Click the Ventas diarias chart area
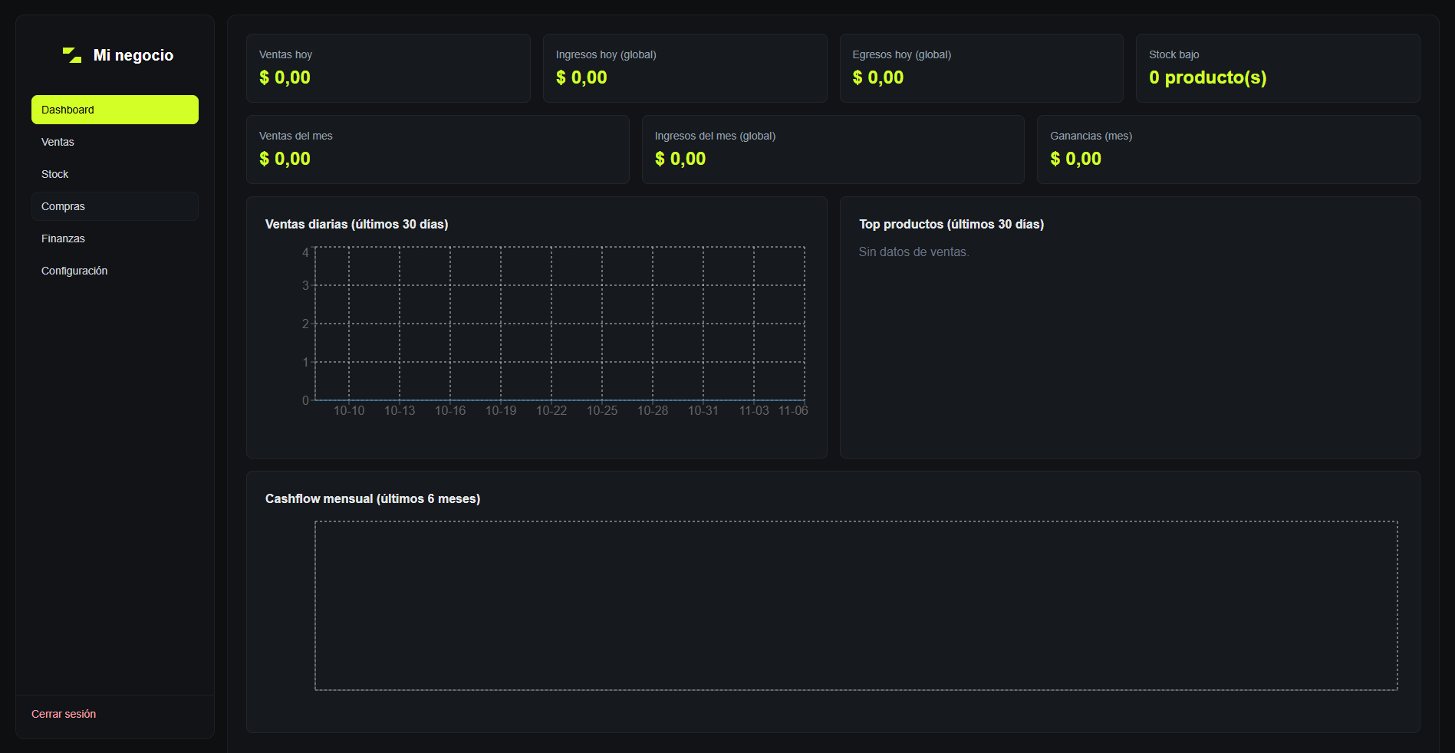Screen dimensions: 1455x753 pyautogui.click(x=560, y=324)
